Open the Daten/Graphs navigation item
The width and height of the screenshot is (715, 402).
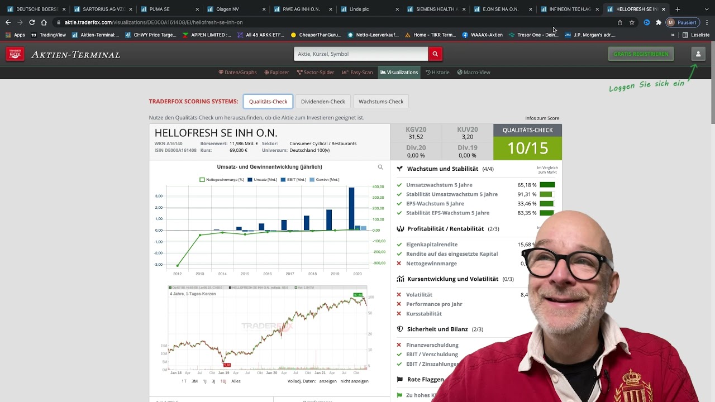coord(237,72)
